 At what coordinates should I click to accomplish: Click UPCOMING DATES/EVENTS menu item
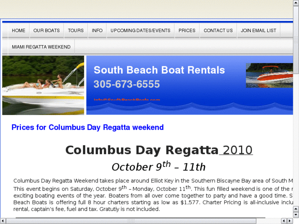(x=140, y=30)
